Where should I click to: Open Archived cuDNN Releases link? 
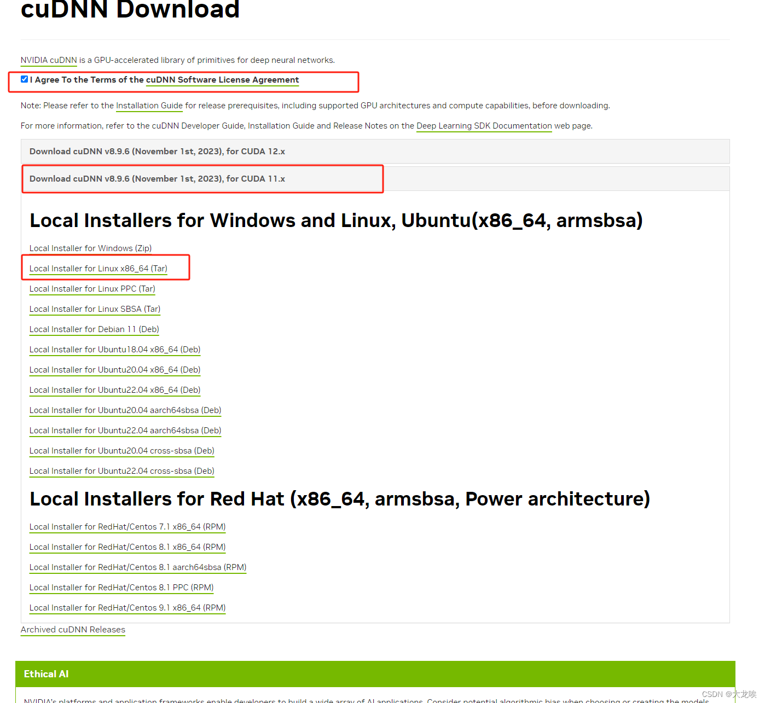coord(73,630)
